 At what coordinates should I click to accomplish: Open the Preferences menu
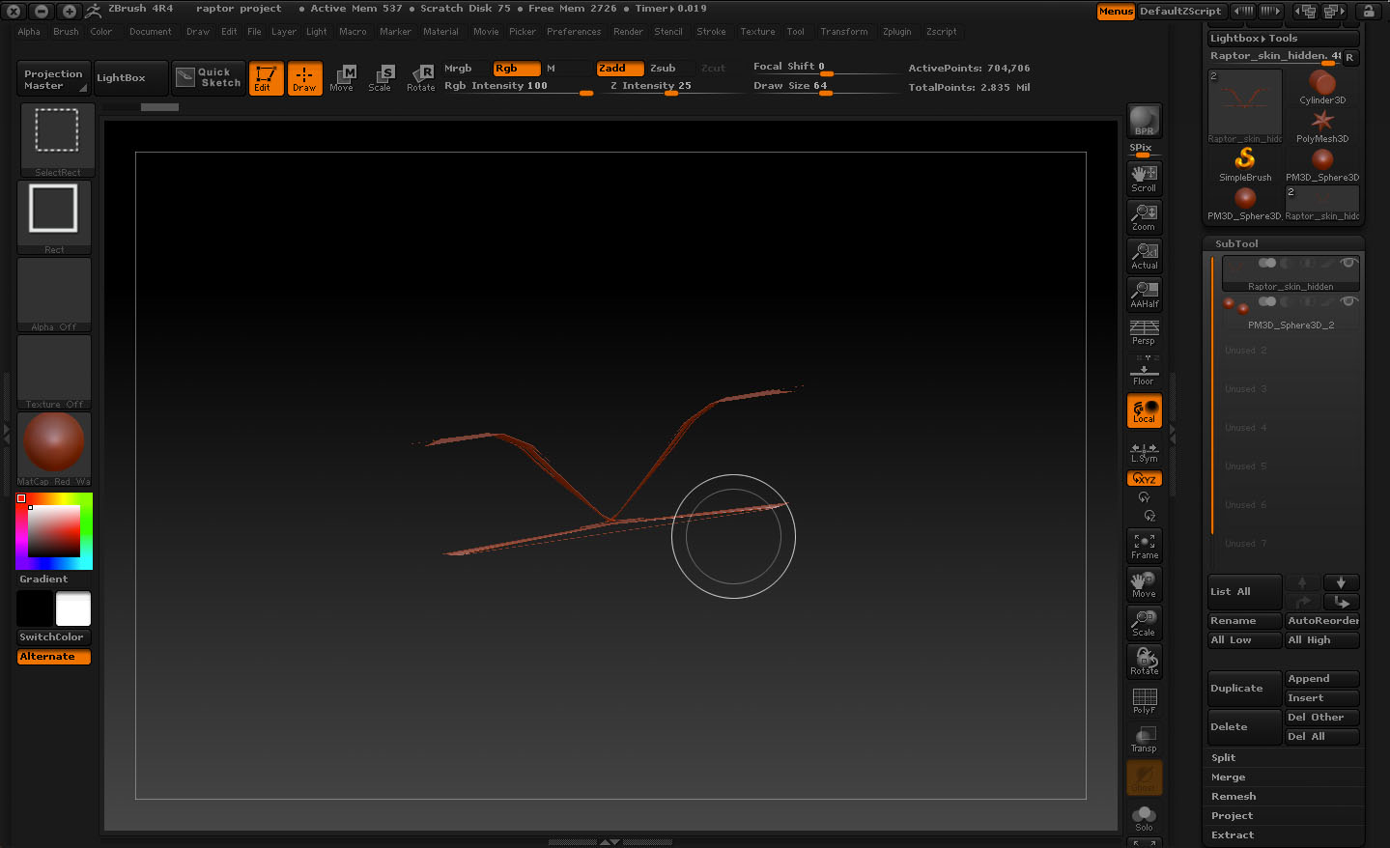pos(574,31)
